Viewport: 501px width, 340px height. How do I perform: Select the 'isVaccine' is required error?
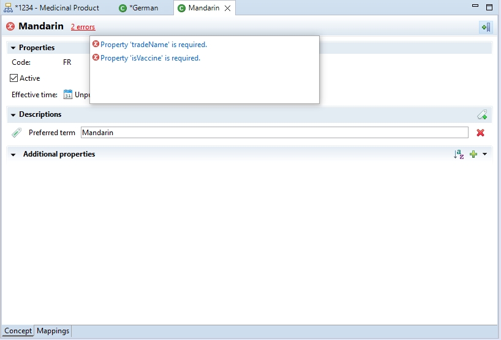[x=150, y=58]
